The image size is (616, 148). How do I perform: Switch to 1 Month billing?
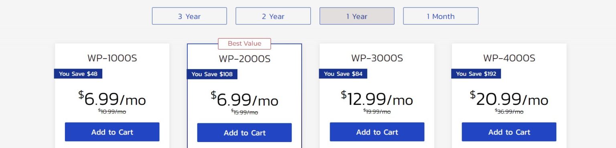tap(441, 16)
